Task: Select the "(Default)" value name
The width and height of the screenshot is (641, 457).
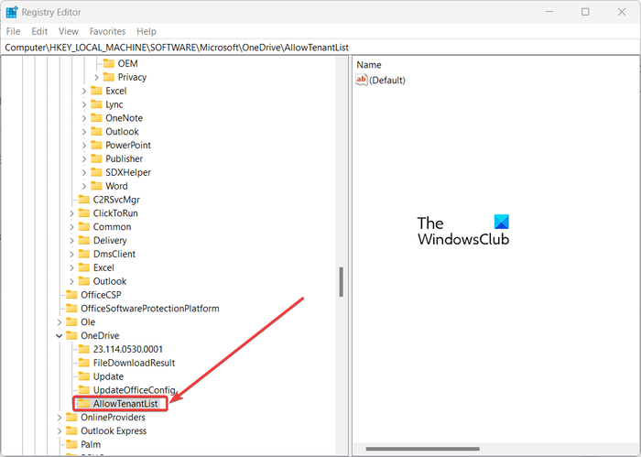Action: click(x=387, y=80)
